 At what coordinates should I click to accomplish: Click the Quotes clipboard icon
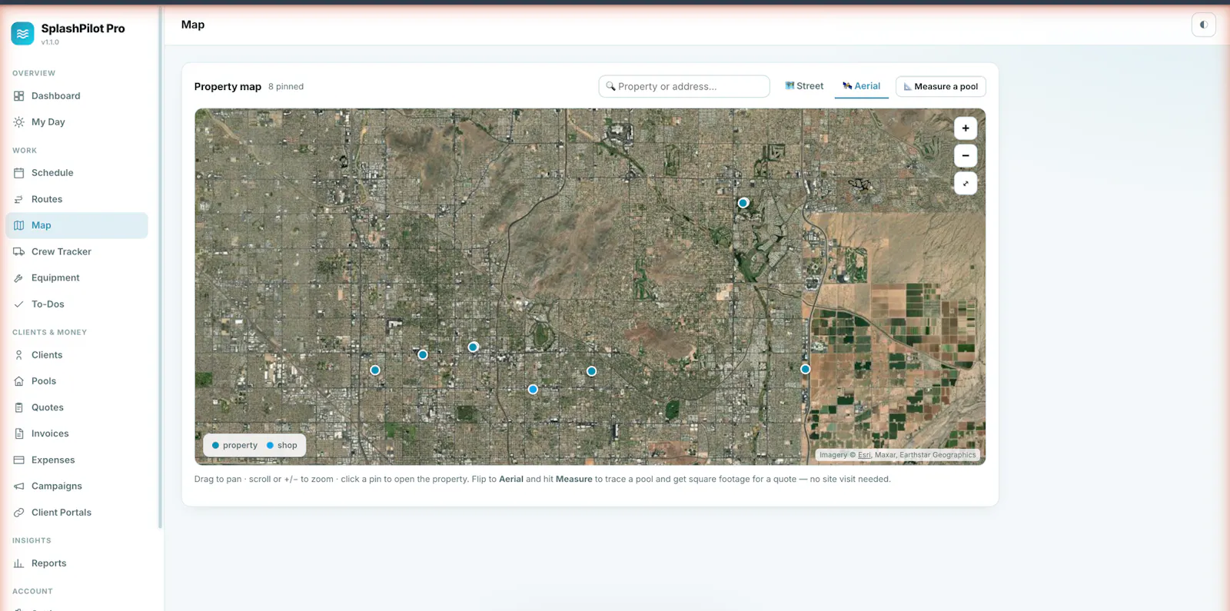[x=19, y=407]
